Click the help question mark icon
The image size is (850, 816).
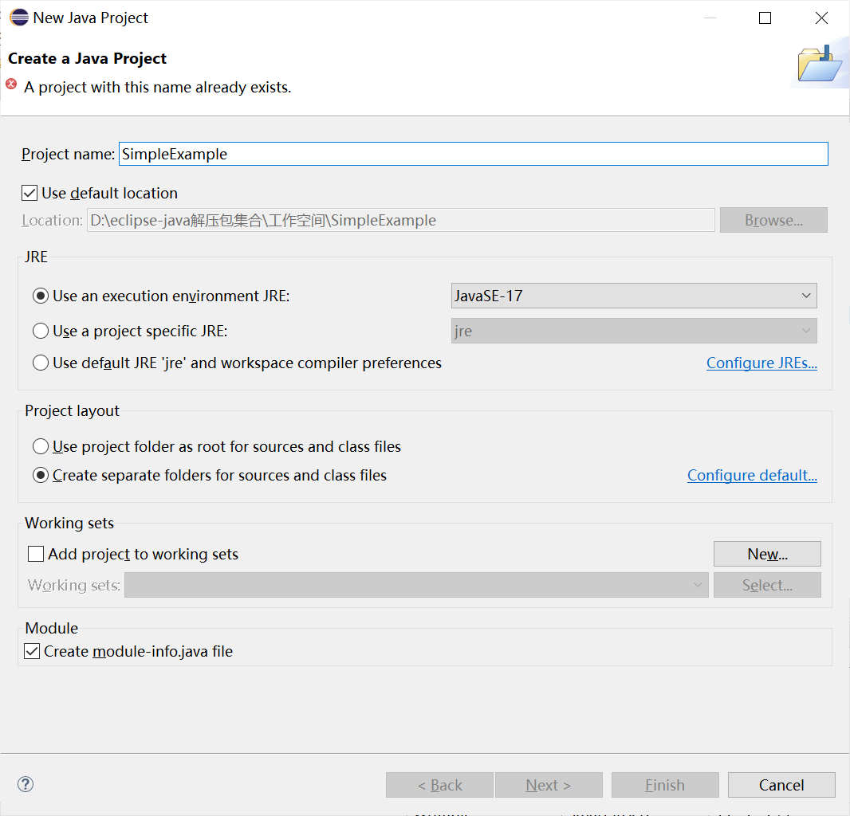tap(26, 784)
